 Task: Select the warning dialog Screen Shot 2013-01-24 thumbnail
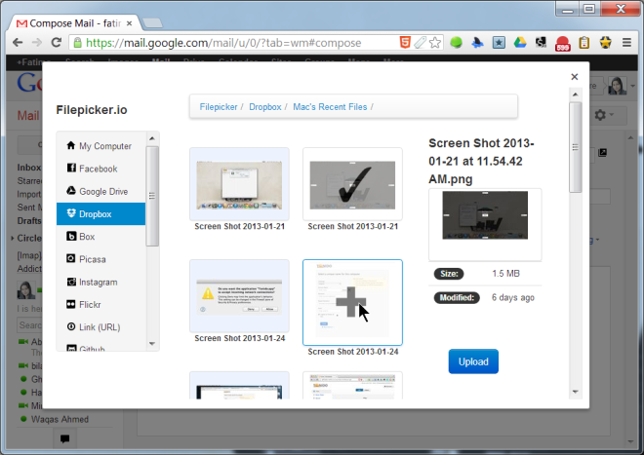tap(239, 296)
